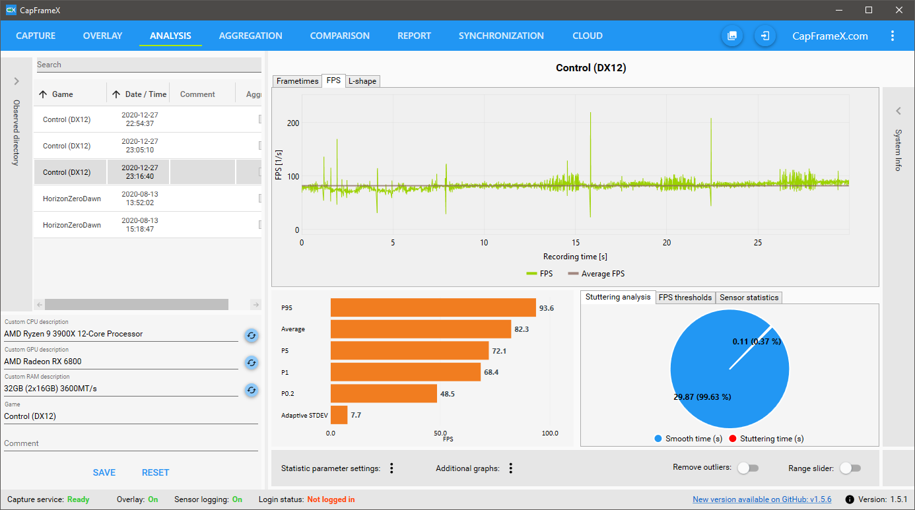Screen dimensions: 915x510
Task: Enable the Range slider switch
Action: click(x=850, y=468)
